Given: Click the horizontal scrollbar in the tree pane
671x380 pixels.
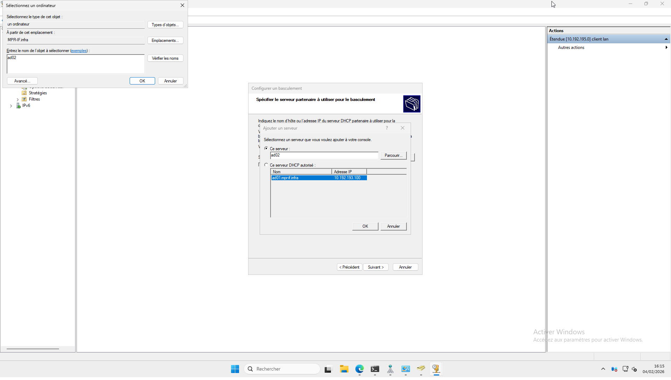Looking at the screenshot, I should click(33, 349).
